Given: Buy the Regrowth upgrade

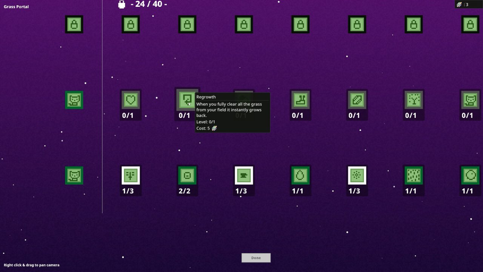Looking at the screenshot, I should (x=187, y=100).
